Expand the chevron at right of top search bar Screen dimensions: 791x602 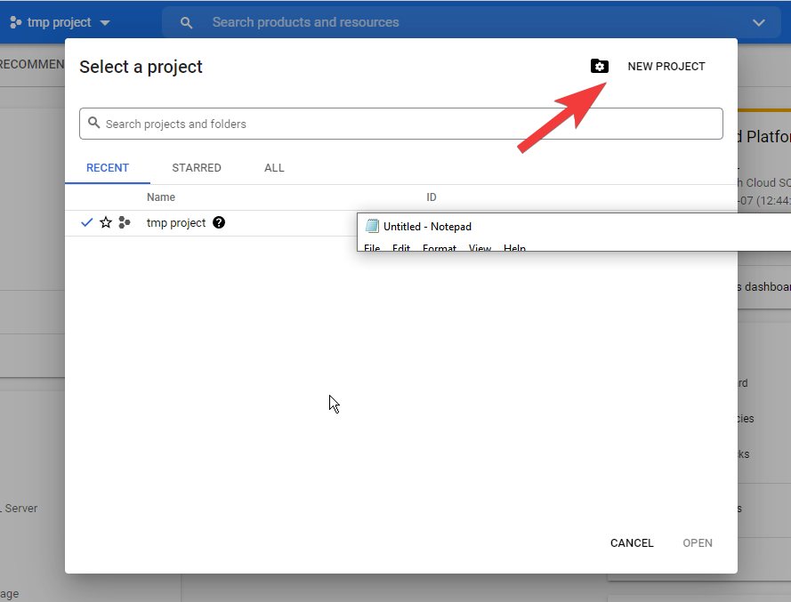pos(759,22)
